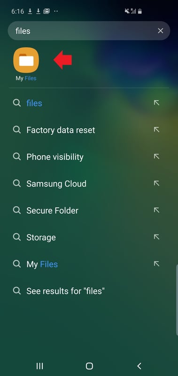Fill search with "files" suggestion arrow

(x=156, y=103)
